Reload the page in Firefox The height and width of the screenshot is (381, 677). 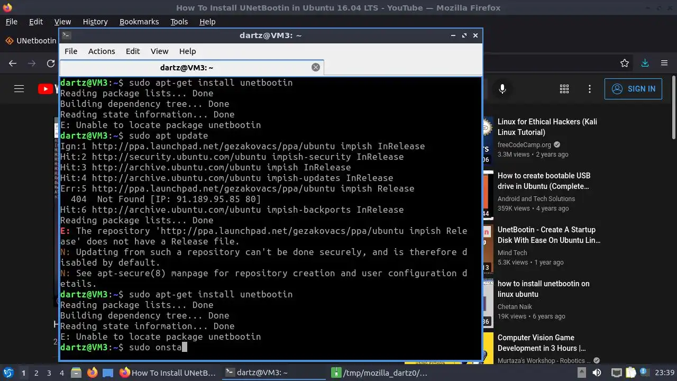tap(51, 63)
